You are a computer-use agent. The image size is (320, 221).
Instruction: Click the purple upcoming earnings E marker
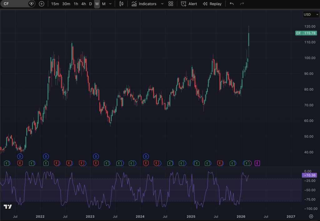point(257,163)
